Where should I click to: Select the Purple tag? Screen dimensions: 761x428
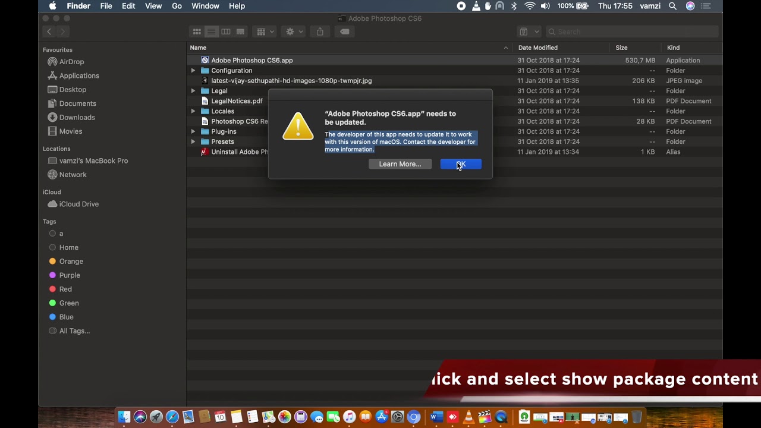click(70, 275)
